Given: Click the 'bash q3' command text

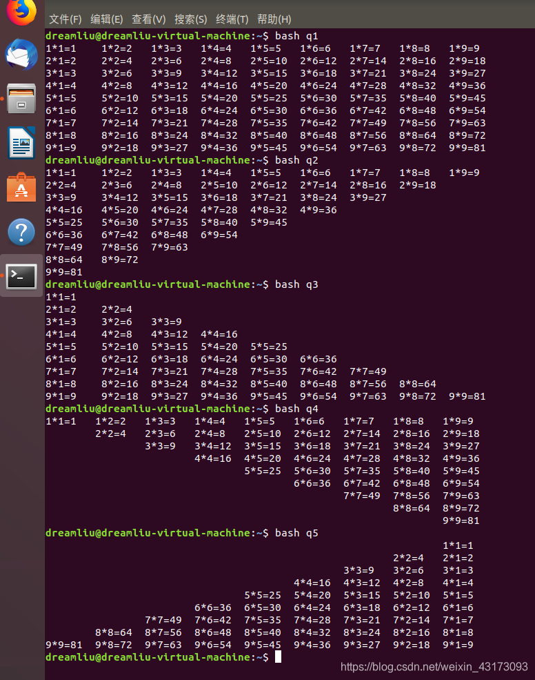Looking at the screenshot, I should point(296,284).
